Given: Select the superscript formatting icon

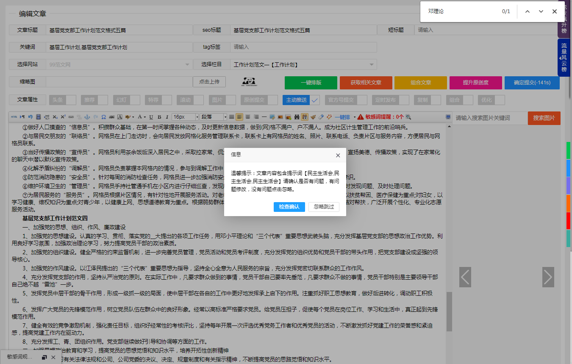Looking at the screenshot, I should click(62, 117).
